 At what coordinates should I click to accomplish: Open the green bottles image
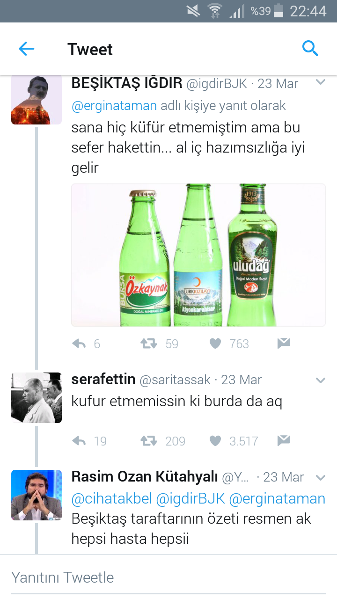(x=198, y=255)
